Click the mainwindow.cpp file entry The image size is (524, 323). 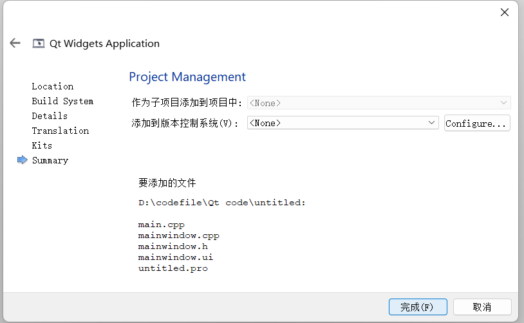pyautogui.click(x=178, y=235)
